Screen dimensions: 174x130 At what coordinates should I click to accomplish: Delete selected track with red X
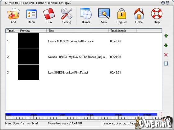click(x=166, y=55)
